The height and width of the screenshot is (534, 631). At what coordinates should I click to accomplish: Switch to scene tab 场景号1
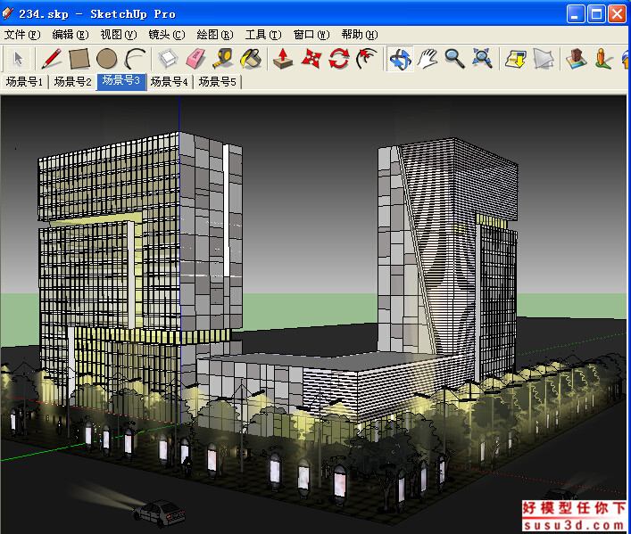[x=24, y=82]
